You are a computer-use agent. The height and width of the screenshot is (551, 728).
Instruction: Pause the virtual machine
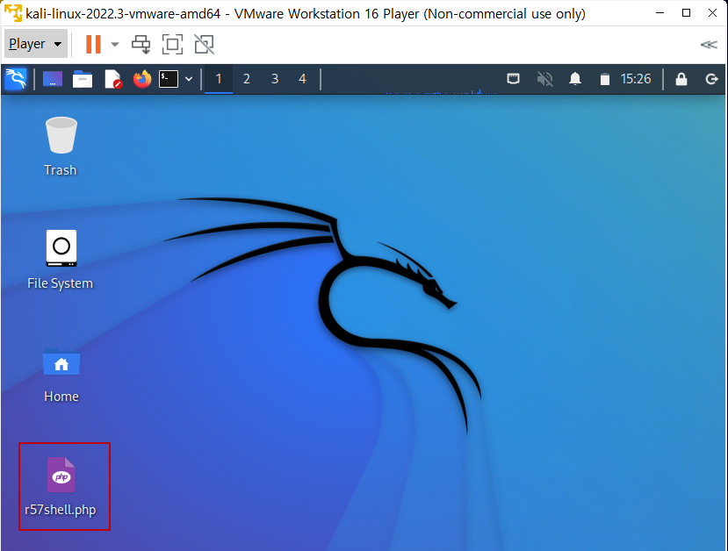click(x=93, y=45)
